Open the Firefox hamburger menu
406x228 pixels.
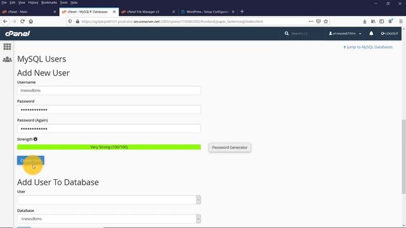tap(401, 22)
